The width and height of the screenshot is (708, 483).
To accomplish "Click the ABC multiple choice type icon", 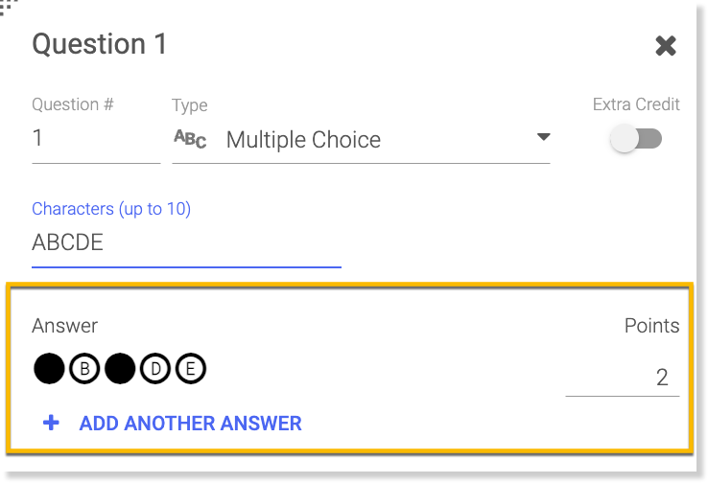I will coord(190,139).
